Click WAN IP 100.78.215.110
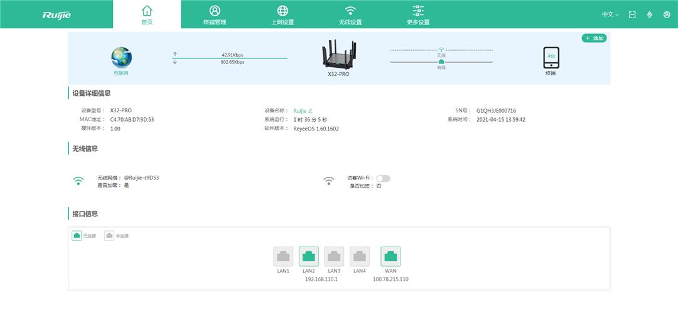The image size is (678, 330). (x=390, y=279)
